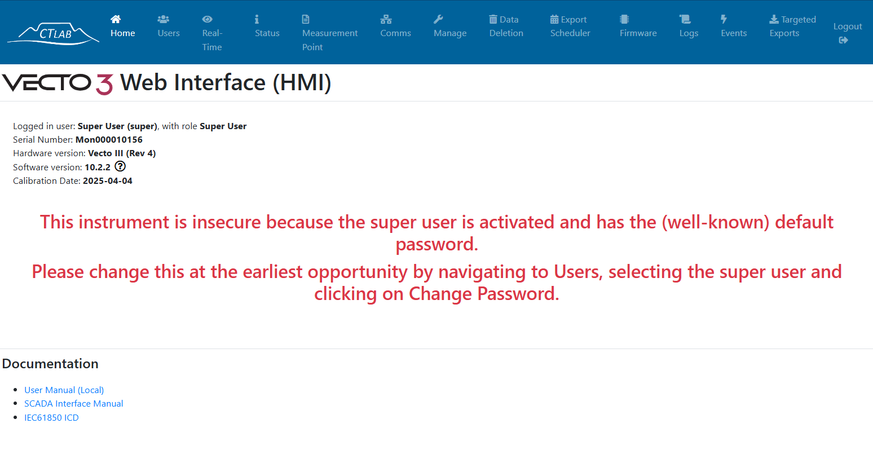This screenshot has width=873, height=463.
Task: Click the Firmware chip icon
Action: tap(624, 19)
